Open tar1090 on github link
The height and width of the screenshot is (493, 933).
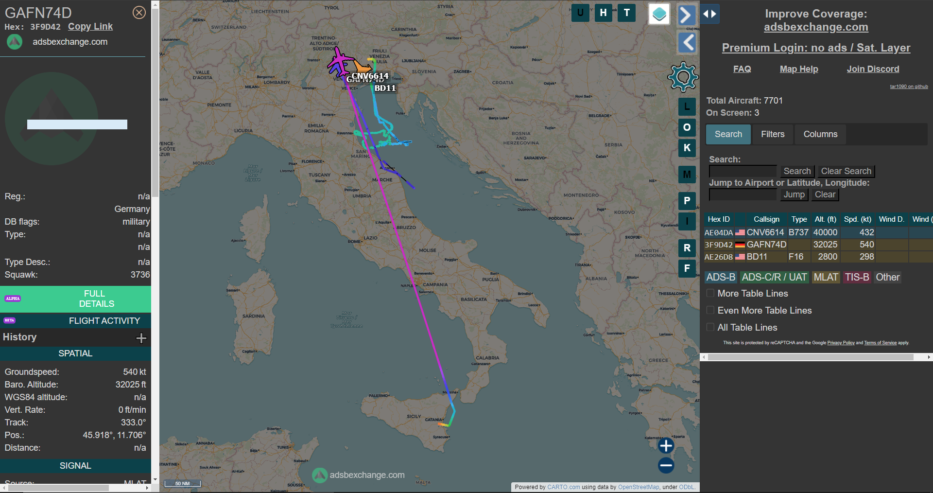909,87
